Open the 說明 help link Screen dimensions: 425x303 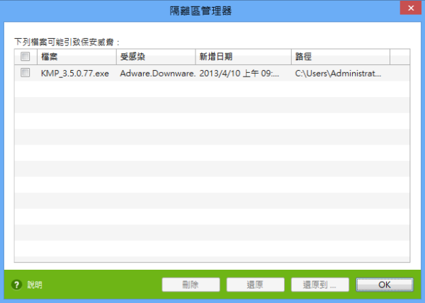coord(35,285)
